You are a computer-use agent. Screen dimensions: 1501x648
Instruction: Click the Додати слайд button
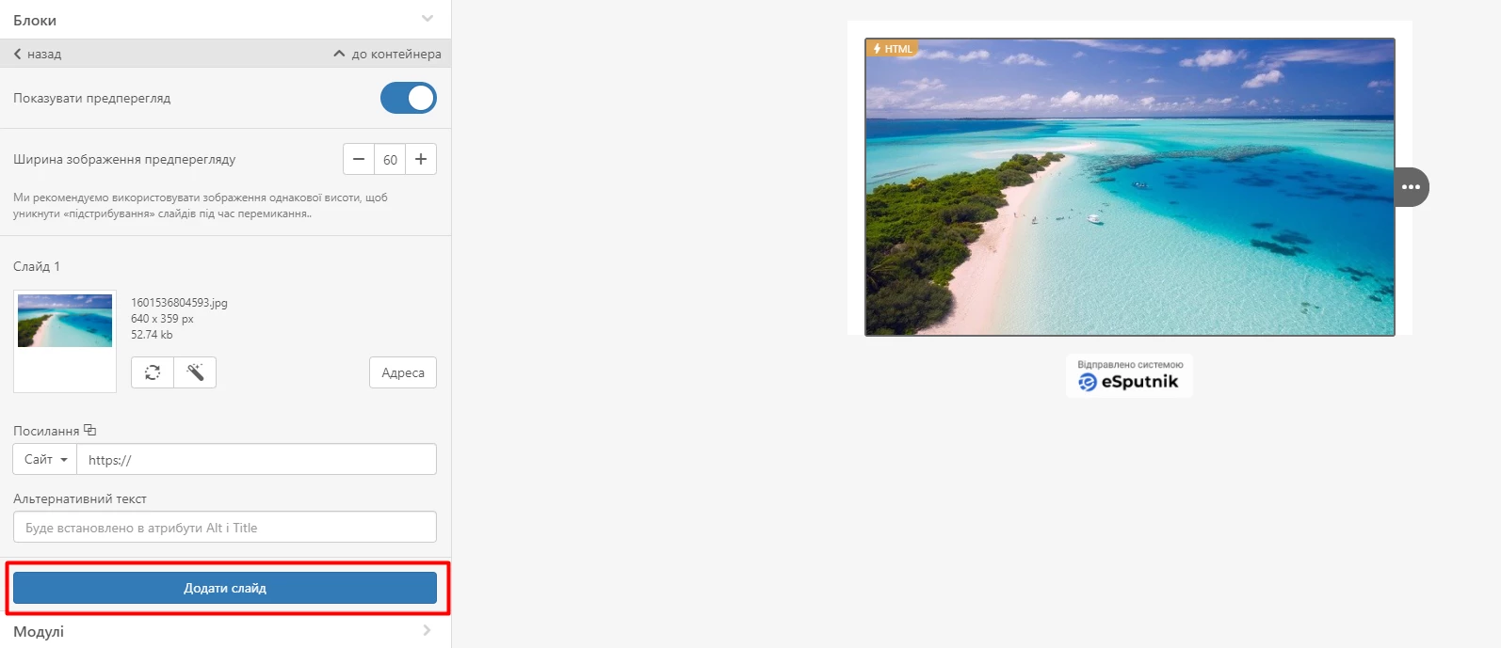tap(225, 588)
